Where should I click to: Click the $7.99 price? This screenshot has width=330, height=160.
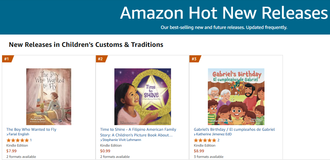tap(12, 151)
